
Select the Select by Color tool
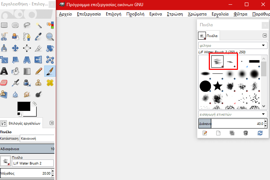(50, 25)
